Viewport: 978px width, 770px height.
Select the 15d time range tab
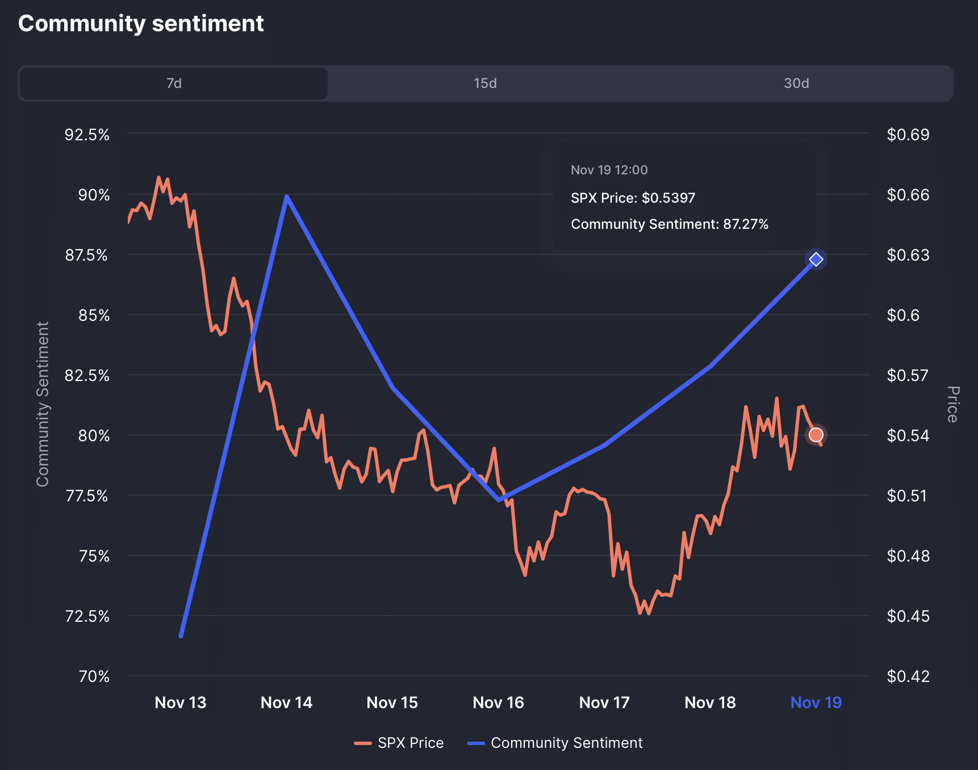coord(484,83)
